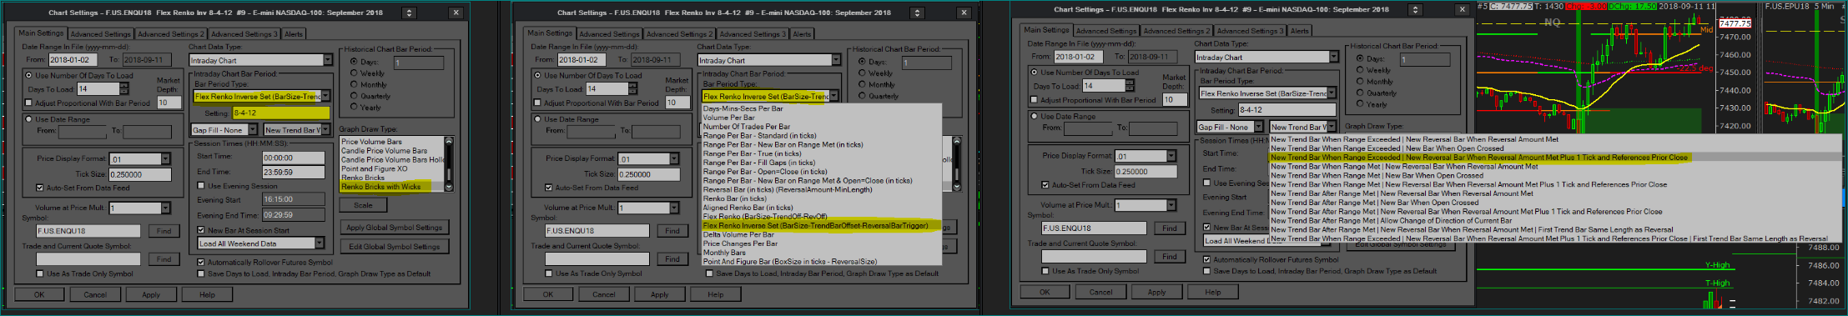Click Help in the right window
This screenshot has width=1848, height=316.
pyautogui.click(x=1212, y=292)
